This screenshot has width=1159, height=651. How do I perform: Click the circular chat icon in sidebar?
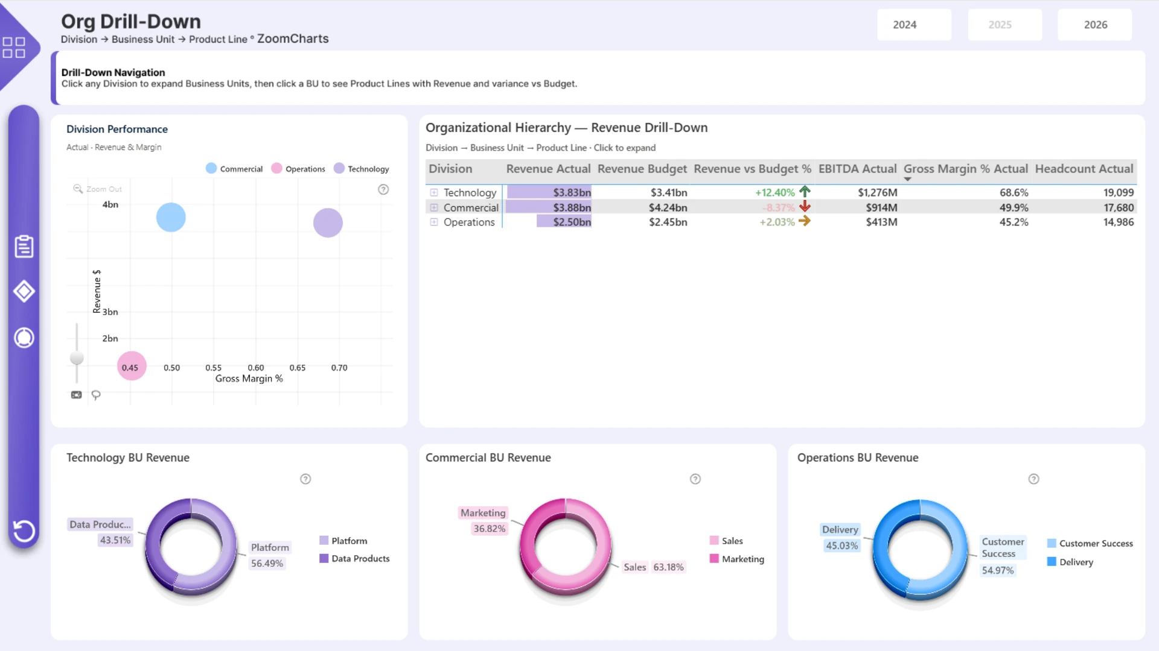tap(24, 338)
